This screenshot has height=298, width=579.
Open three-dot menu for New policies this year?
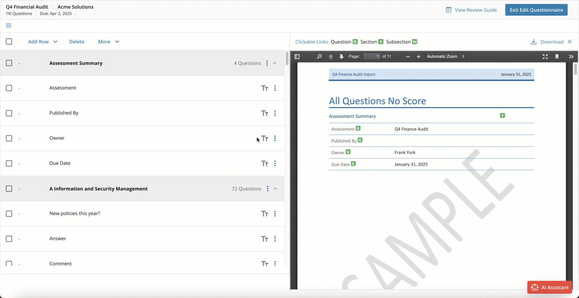click(x=275, y=214)
